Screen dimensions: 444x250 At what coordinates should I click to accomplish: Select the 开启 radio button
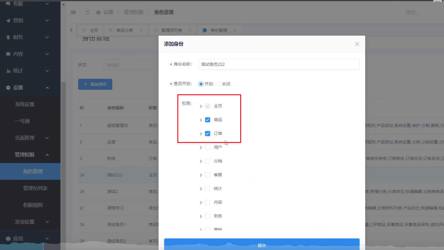coord(201,84)
